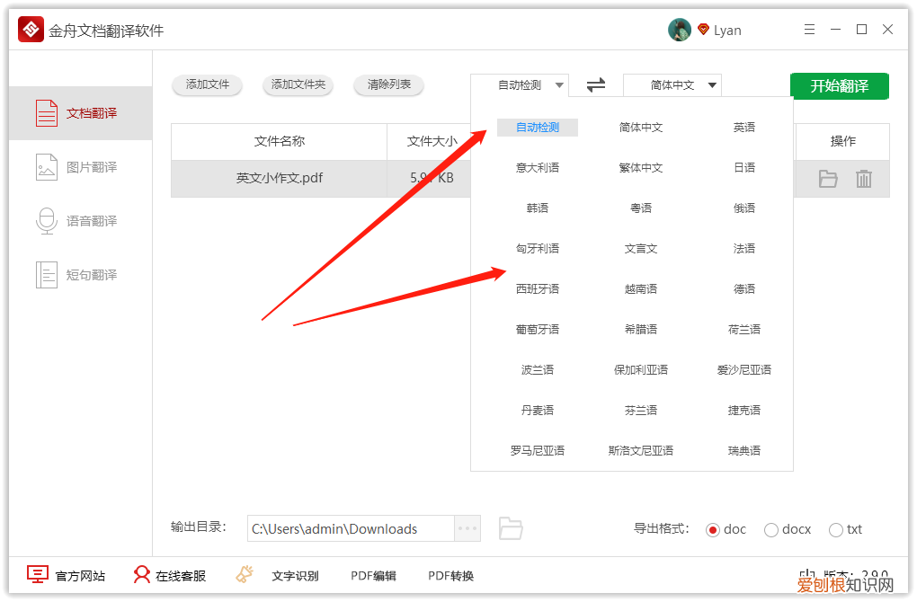Select the docx export format
The image size is (917, 602).
pyautogui.click(x=770, y=529)
